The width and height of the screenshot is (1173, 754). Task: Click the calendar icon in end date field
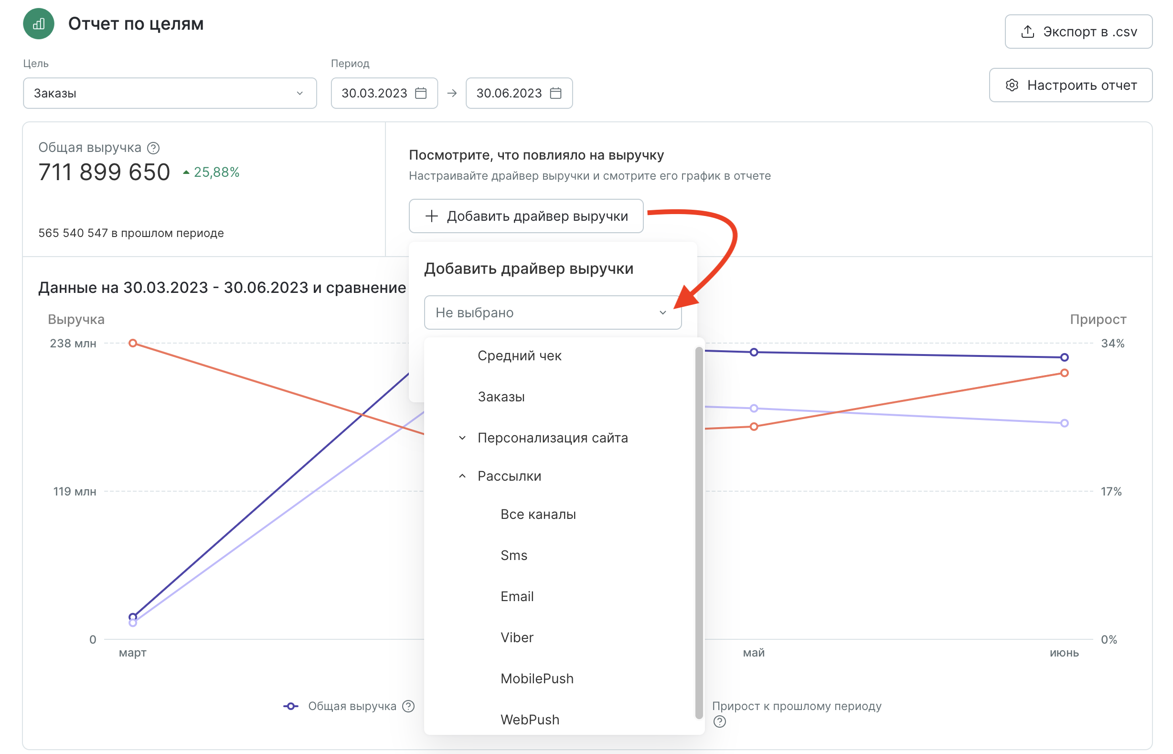(x=556, y=93)
